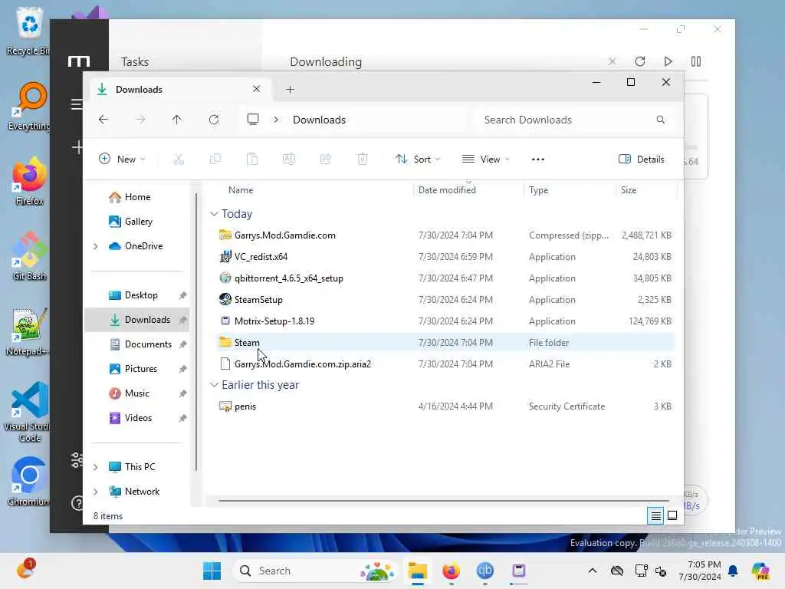The image size is (785, 589).
Task: Click the Share icon in toolbar
Action: pyautogui.click(x=325, y=160)
